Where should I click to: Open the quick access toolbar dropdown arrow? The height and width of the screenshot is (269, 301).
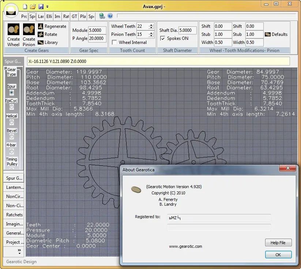tap(47, 7)
